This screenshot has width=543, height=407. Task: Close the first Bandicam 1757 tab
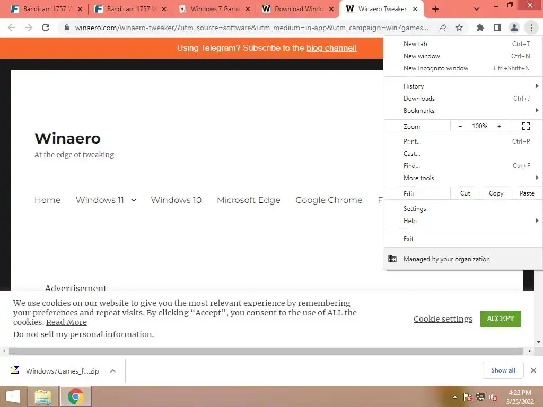[x=80, y=10]
